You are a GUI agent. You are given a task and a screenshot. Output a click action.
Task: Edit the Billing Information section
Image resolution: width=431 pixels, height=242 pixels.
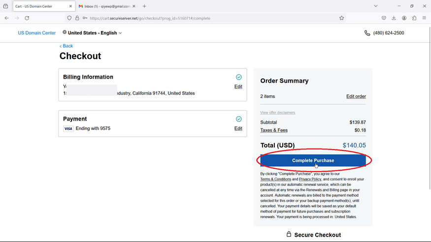tap(238, 87)
